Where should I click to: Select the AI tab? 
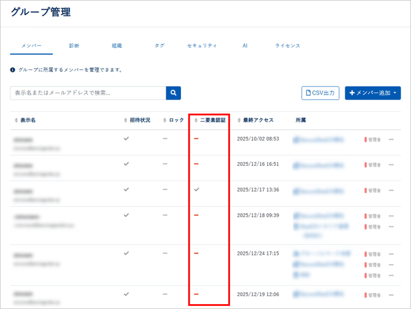(245, 45)
